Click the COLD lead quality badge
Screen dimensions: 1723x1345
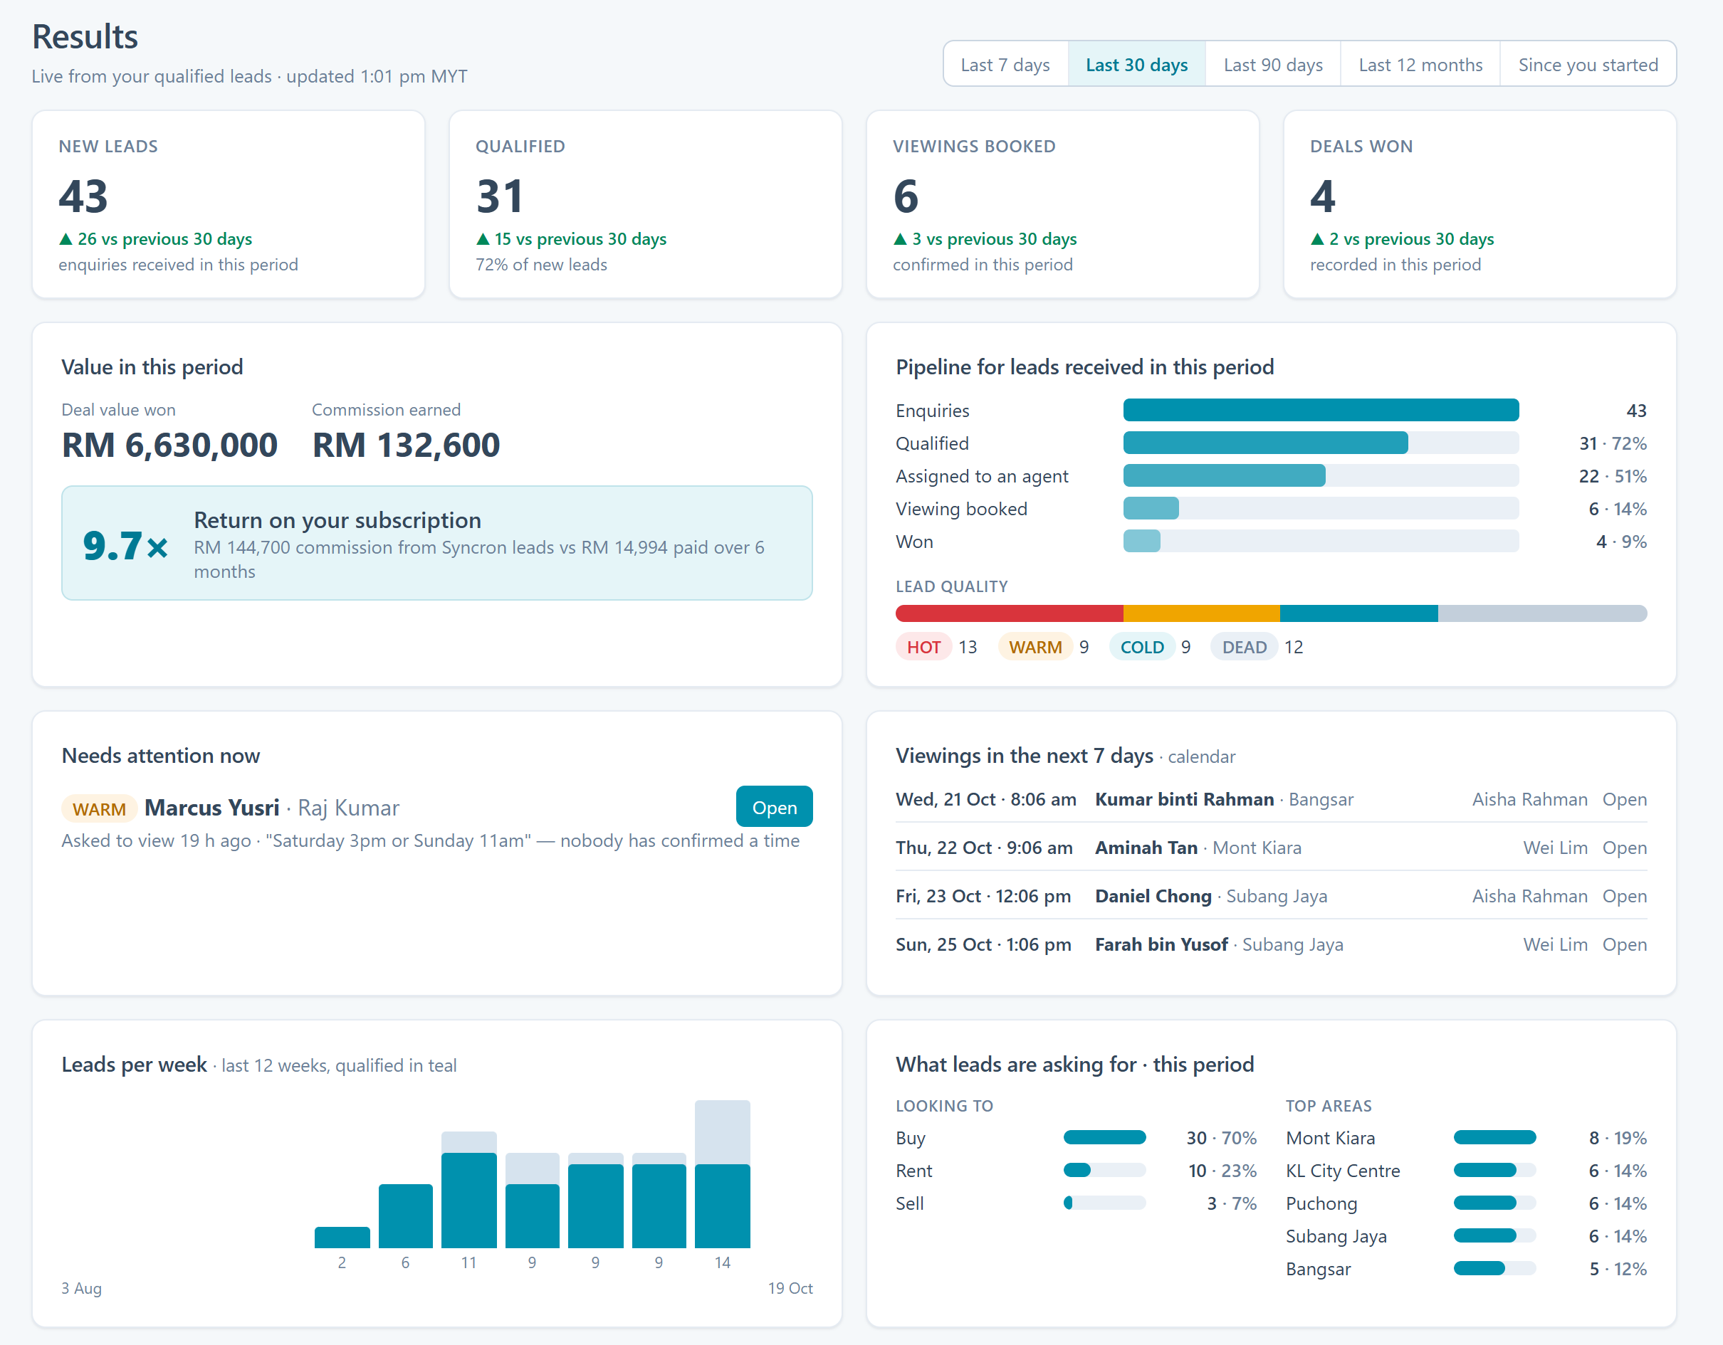(x=1141, y=648)
